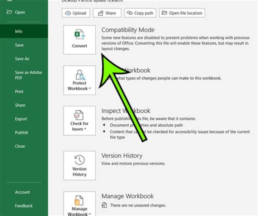Click the Copy path button
Image resolution: width=258 pixels, height=216 pixels.
[x=140, y=13]
